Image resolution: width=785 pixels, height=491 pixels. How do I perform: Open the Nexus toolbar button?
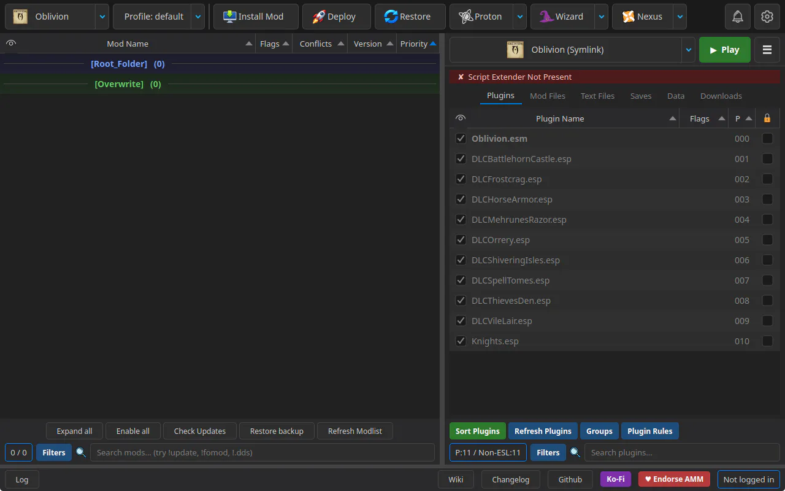643,17
